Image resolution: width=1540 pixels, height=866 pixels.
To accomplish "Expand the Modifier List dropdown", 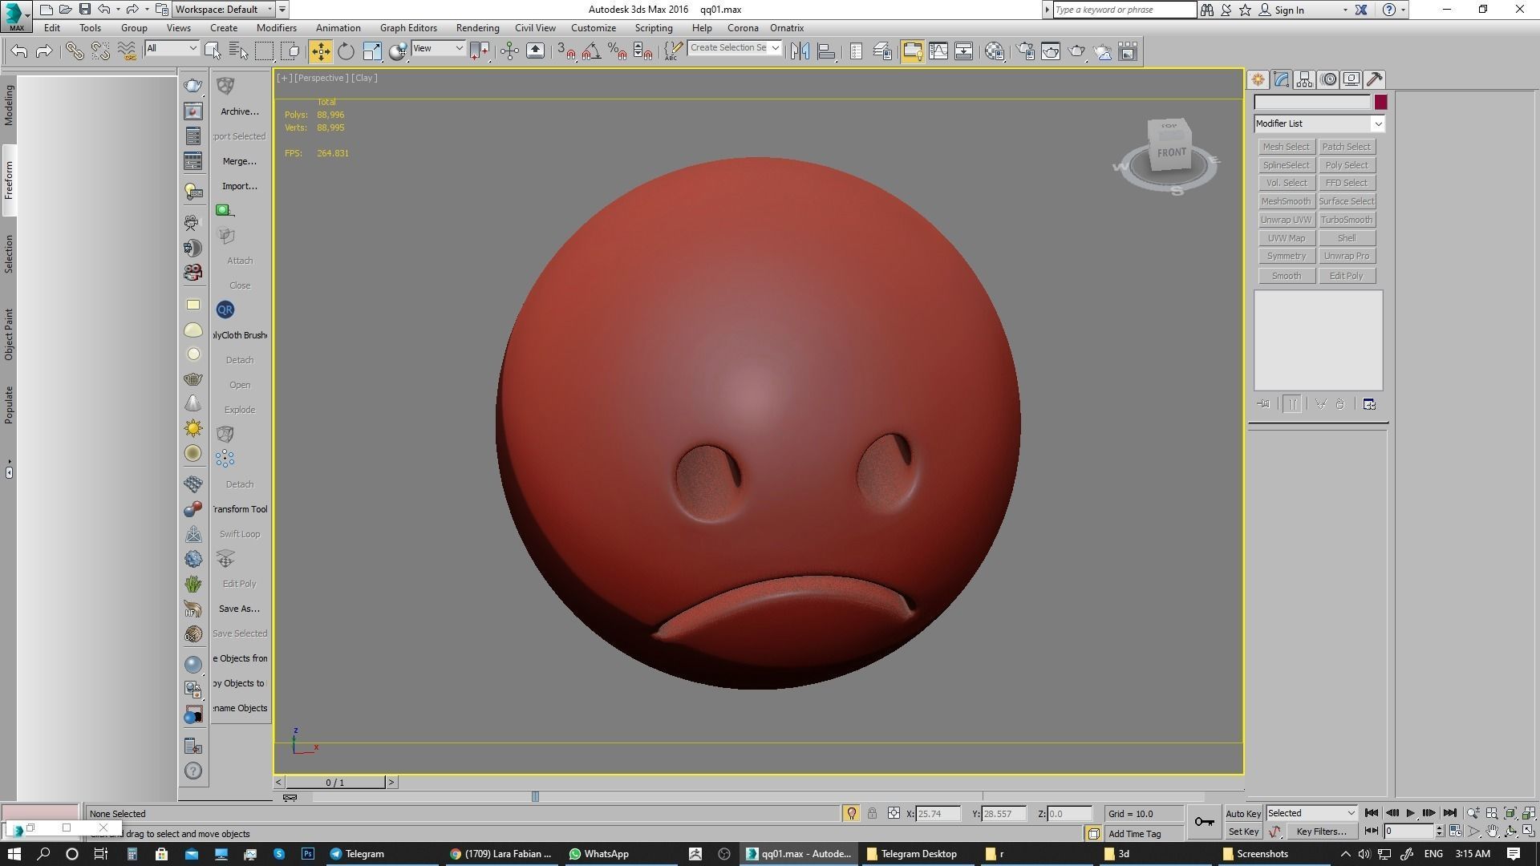I will tap(1319, 123).
